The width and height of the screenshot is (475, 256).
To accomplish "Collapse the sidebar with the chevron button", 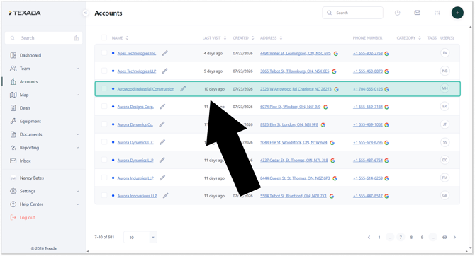I will pos(85,13).
